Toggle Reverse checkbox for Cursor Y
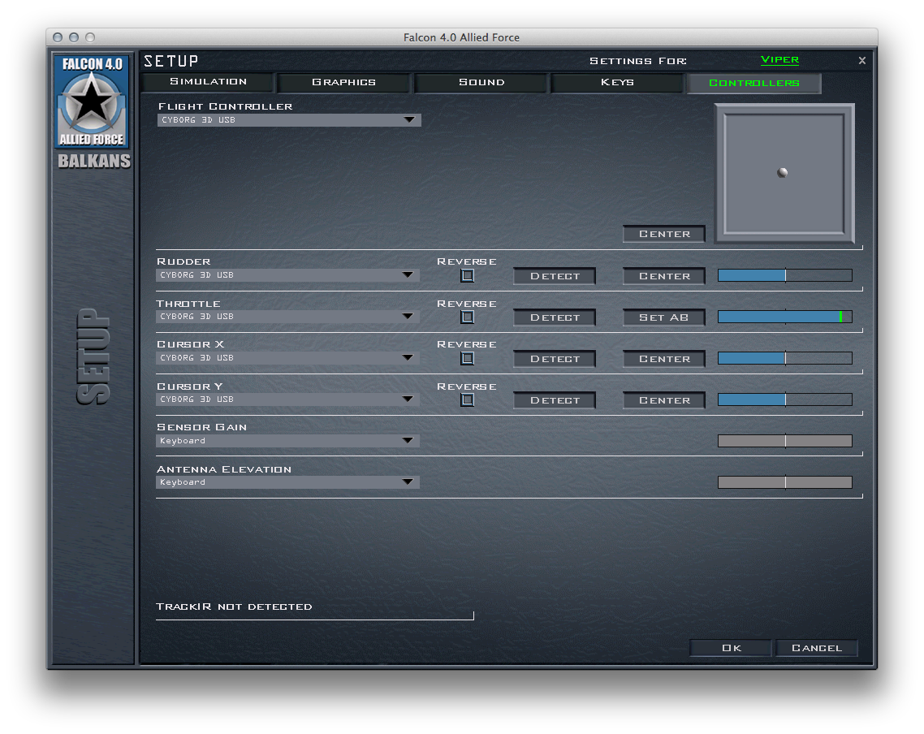924x734 pixels. pos(468,400)
